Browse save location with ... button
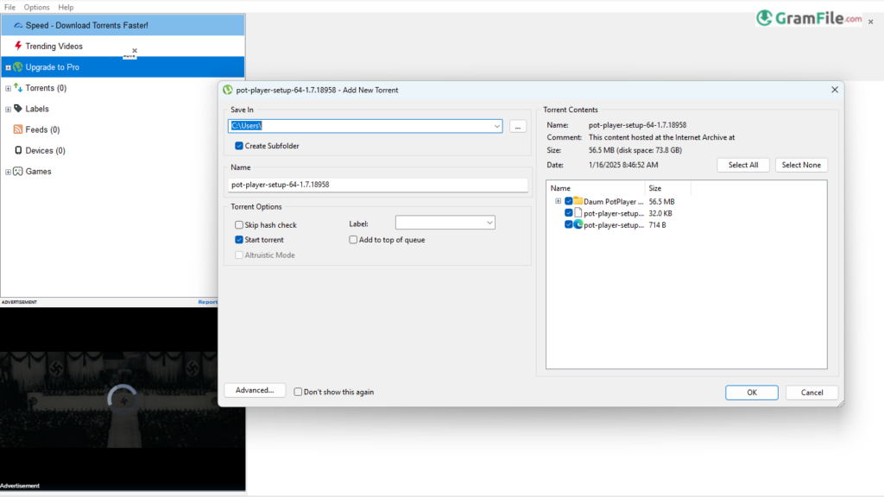The width and height of the screenshot is (884, 497). pos(518,126)
